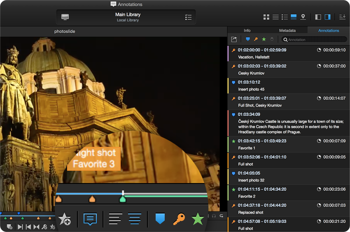
Task: Click the white playhead on enlarged timeline
Action: click(x=123, y=193)
